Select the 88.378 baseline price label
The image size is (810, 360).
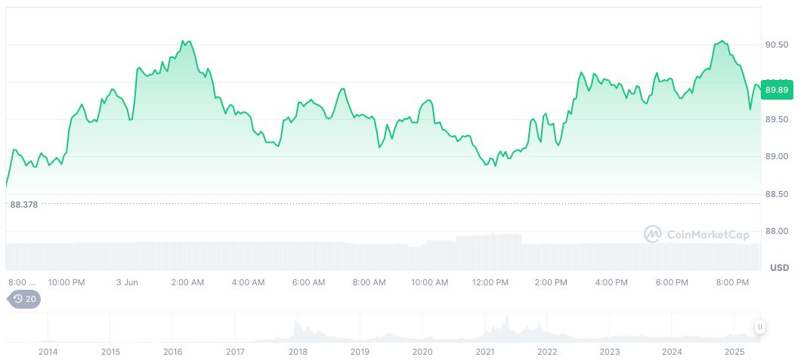24,204
